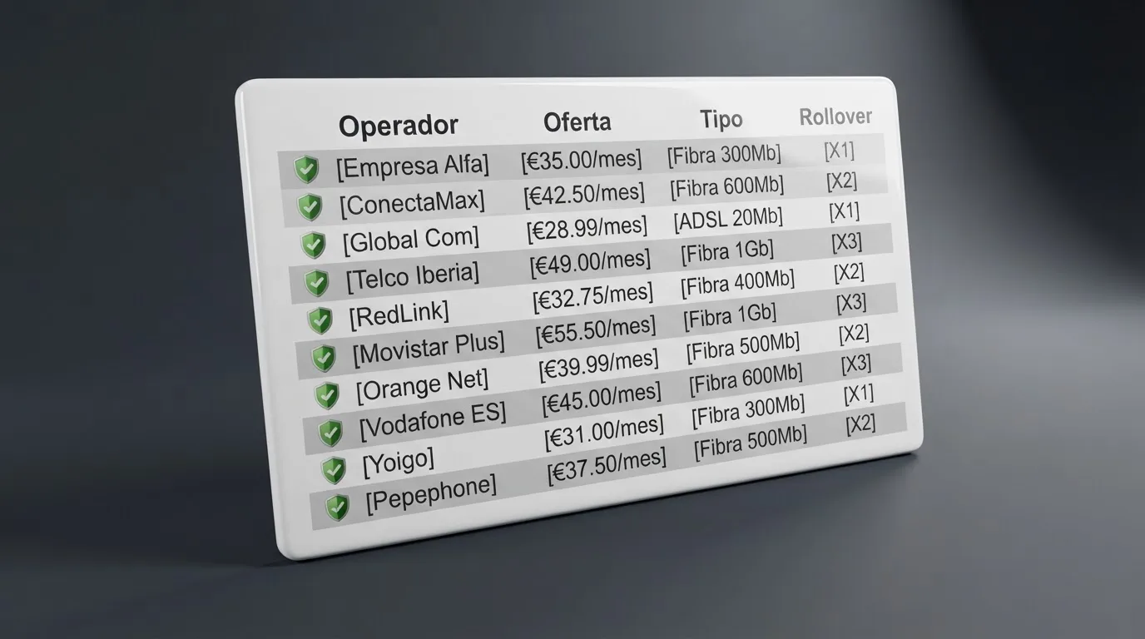Viewport: 1145px width, 639px height.
Task: Select the [X2] rollover for ConectaMax
Action: coord(841,181)
